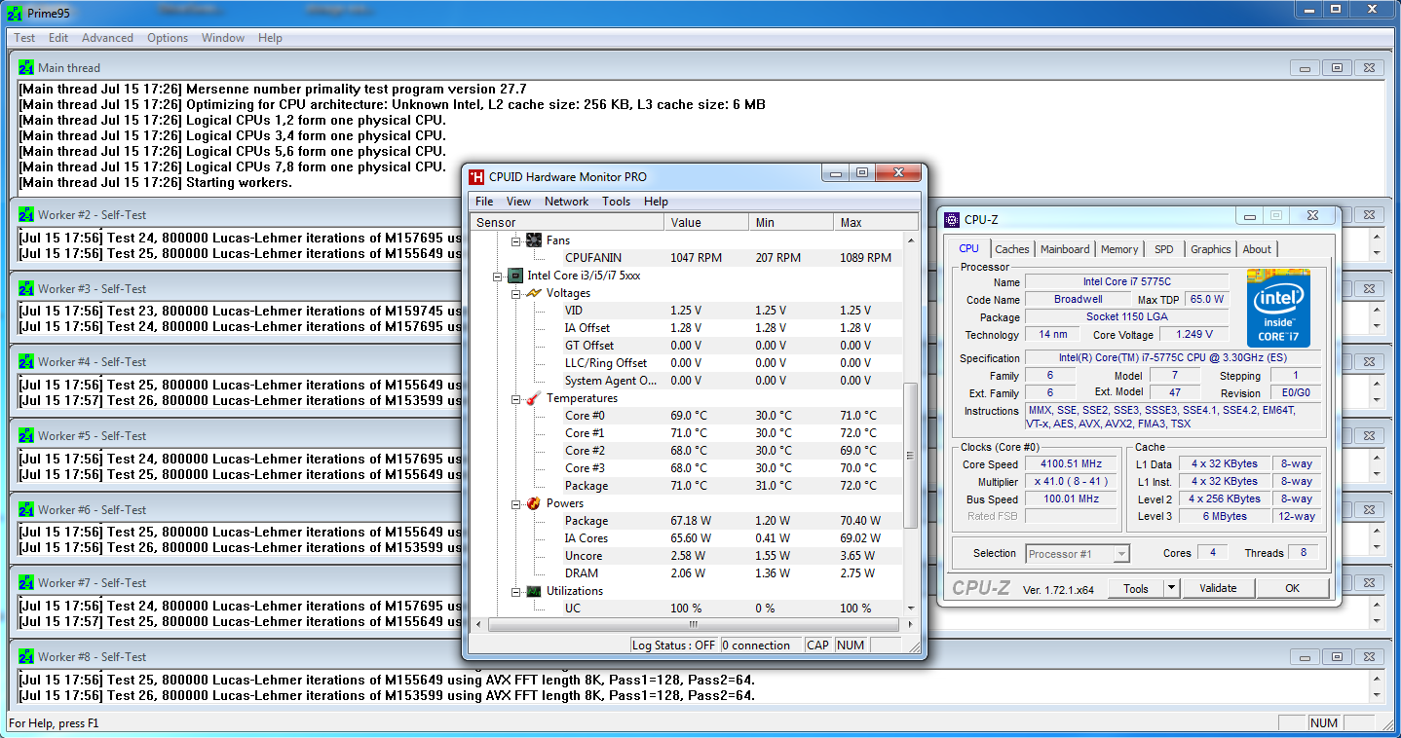Screen dimensions: 1401x738
Task: Click the Hardware Monitor scroll-down arrow
Action: tap(911, 609)
